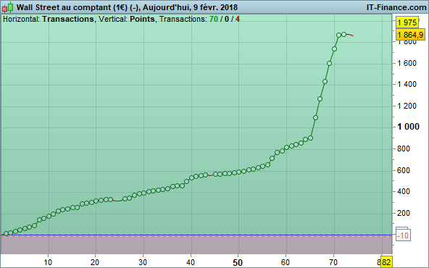
Task: Click the 1 600 label on vertical axis
Action: [x=407, y=63]
